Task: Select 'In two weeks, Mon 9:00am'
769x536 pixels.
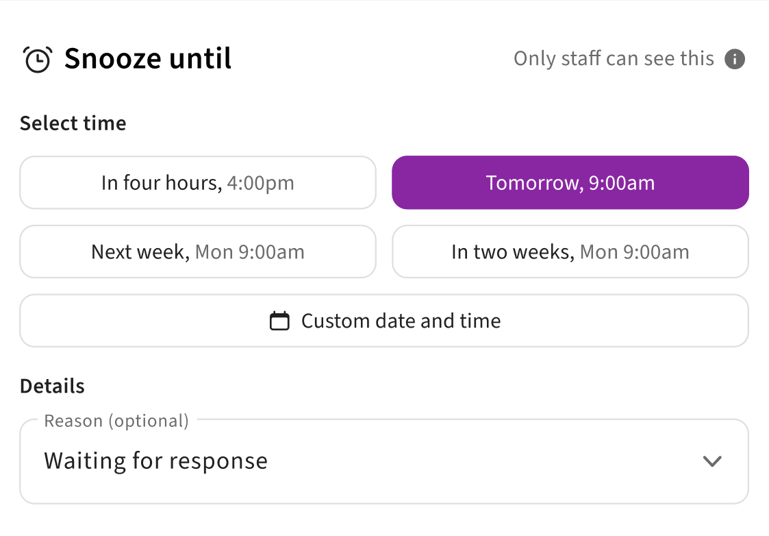Action: point(570,252)
